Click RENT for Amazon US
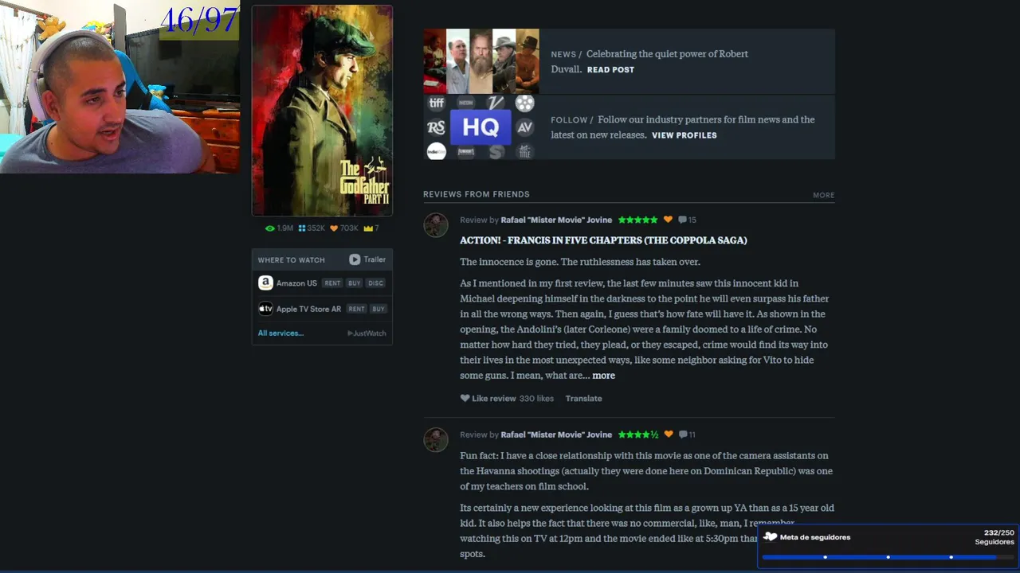Screen dimensions: 1020x573 click(x=332, y=283)
